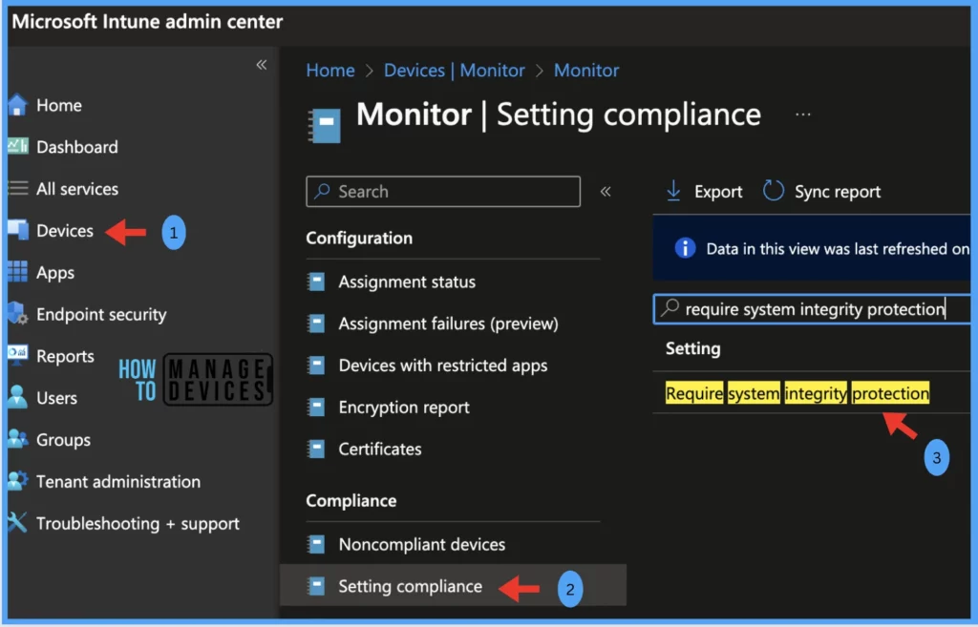
Task: Open Reports in the sidebar
Action: point(65,356)
